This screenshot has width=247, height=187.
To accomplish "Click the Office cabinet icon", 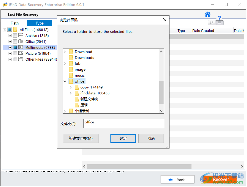I will click(x=21, y=41).
